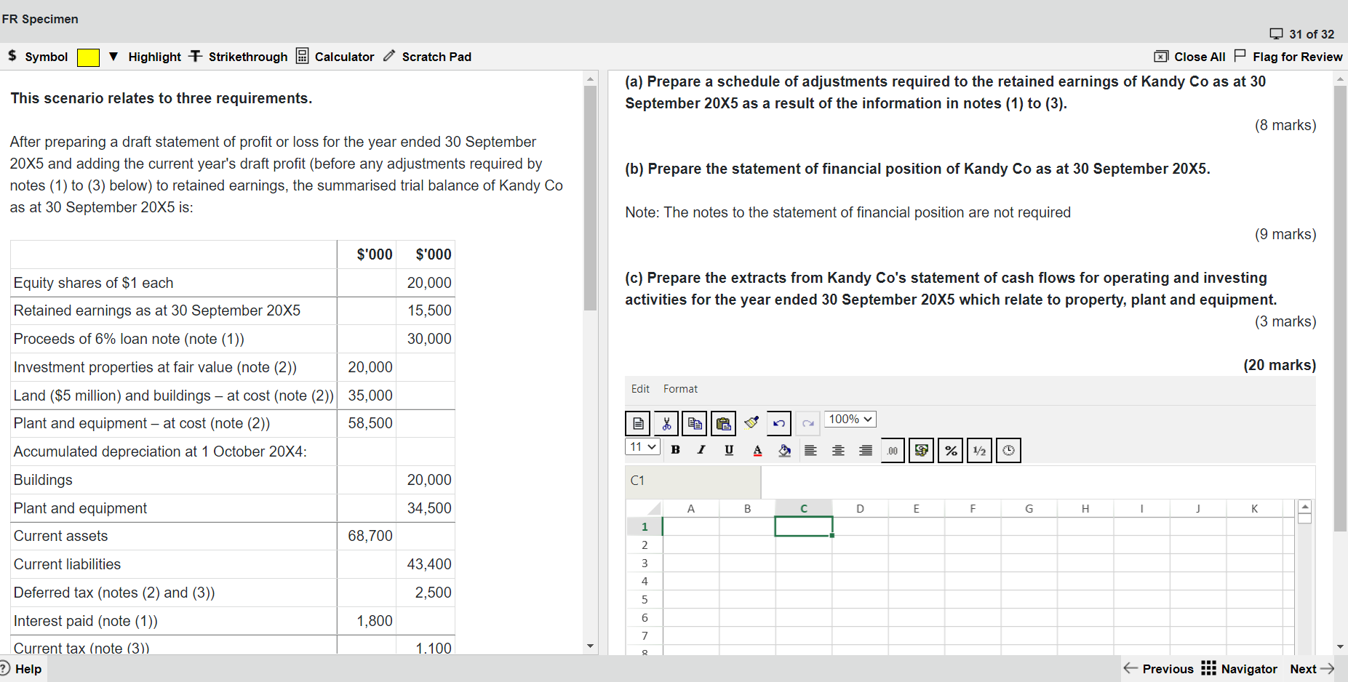Align cell text left
The width and height of the screenshot is (1348, 682).
(x=810, y=451)
